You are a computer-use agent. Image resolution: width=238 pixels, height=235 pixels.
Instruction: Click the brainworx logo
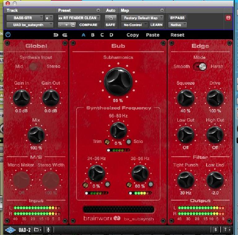point(102,218)
